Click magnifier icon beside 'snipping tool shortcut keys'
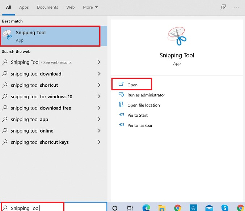 click(x=5, y=142)
